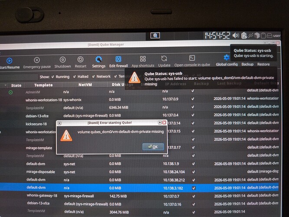Open the Qubes domains cube tray icon
The height and width of the screenshot is (217, 289).
(256, 35)
